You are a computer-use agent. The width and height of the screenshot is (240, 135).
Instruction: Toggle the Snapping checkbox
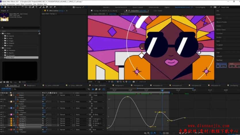pyautogui.click(x=74, y=7)
